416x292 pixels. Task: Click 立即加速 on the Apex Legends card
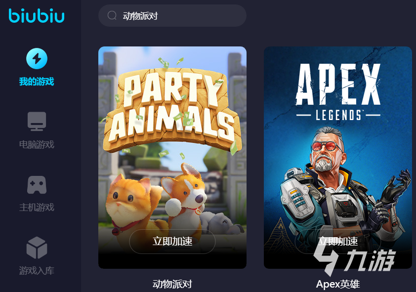pyautogui.click(x=338, y=241)
